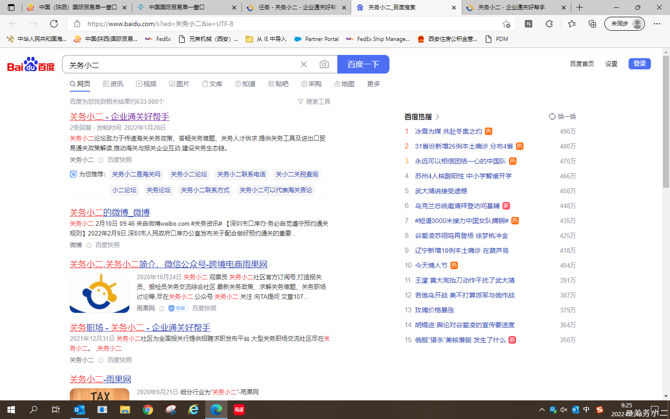Screen dimensions: 670x419
Task: Switch to 中国国际贸易单一窗口 tab
Action: (186, 7)
